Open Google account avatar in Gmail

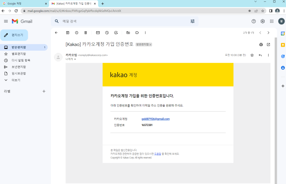[281, 21]
